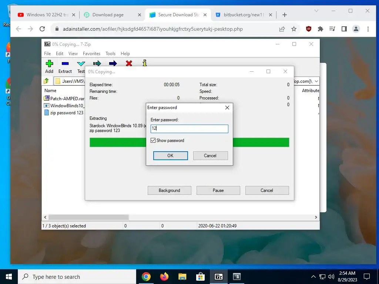Open the volume control in system tray
Screen dimensions: 379x284
pyautogui.click(x=331, y=277)
